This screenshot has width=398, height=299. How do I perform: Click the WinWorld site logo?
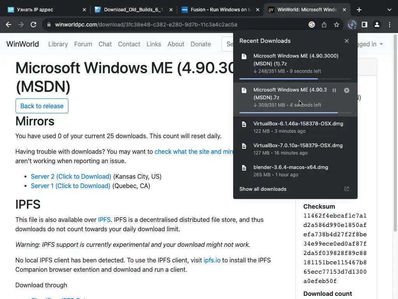23,44
